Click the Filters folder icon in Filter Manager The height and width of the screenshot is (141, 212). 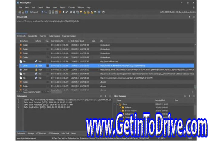(x=120, y=104)
